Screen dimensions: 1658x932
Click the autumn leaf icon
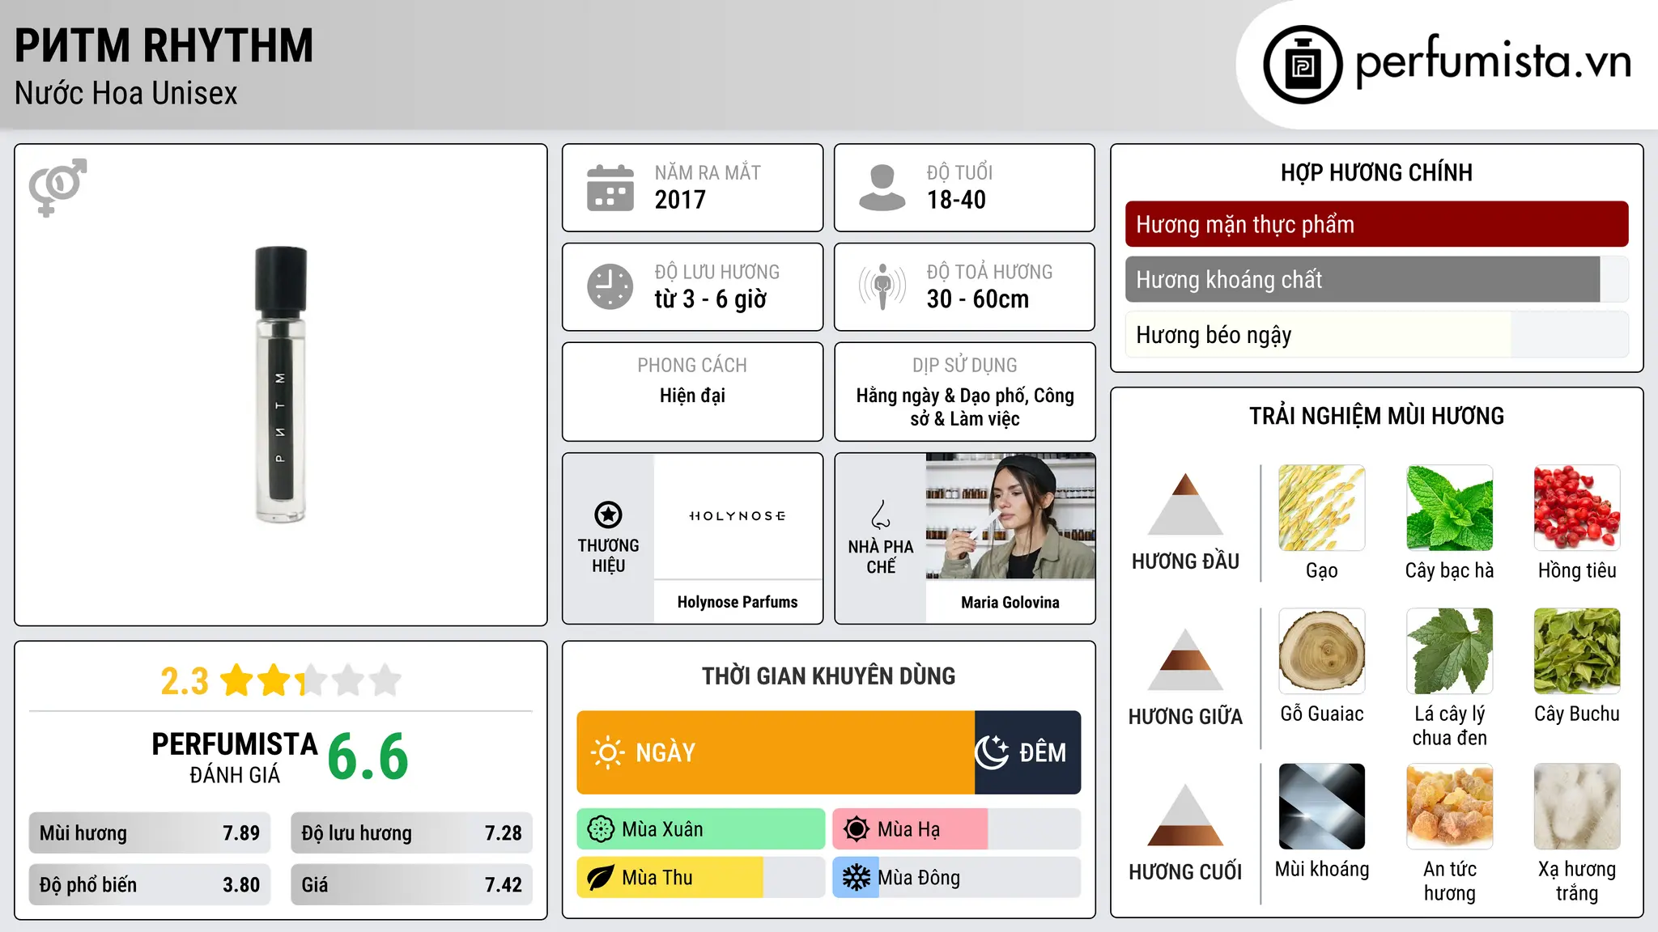pos(601,878)
